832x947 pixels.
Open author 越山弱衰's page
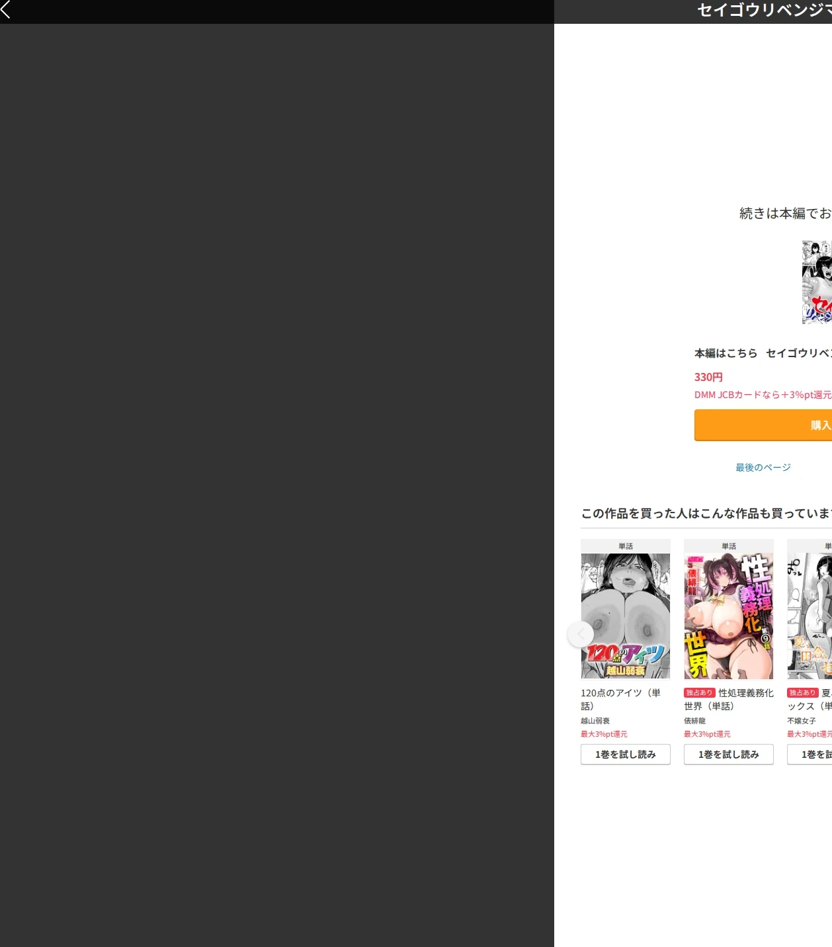coord(595,721)
